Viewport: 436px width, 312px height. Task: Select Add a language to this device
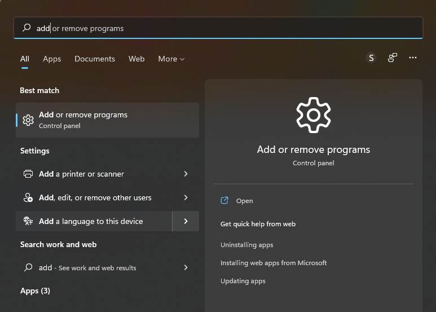pyautogui.click(x=94, y=221)
